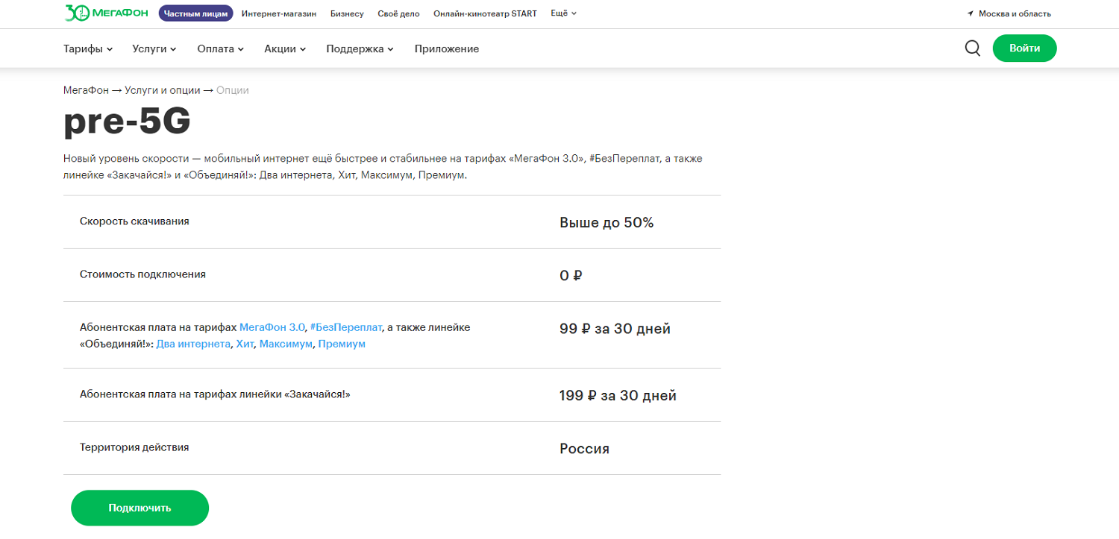The image size is (1119, 539).
Task: Click the Стоимость подключения label
Action: [142, 274]
